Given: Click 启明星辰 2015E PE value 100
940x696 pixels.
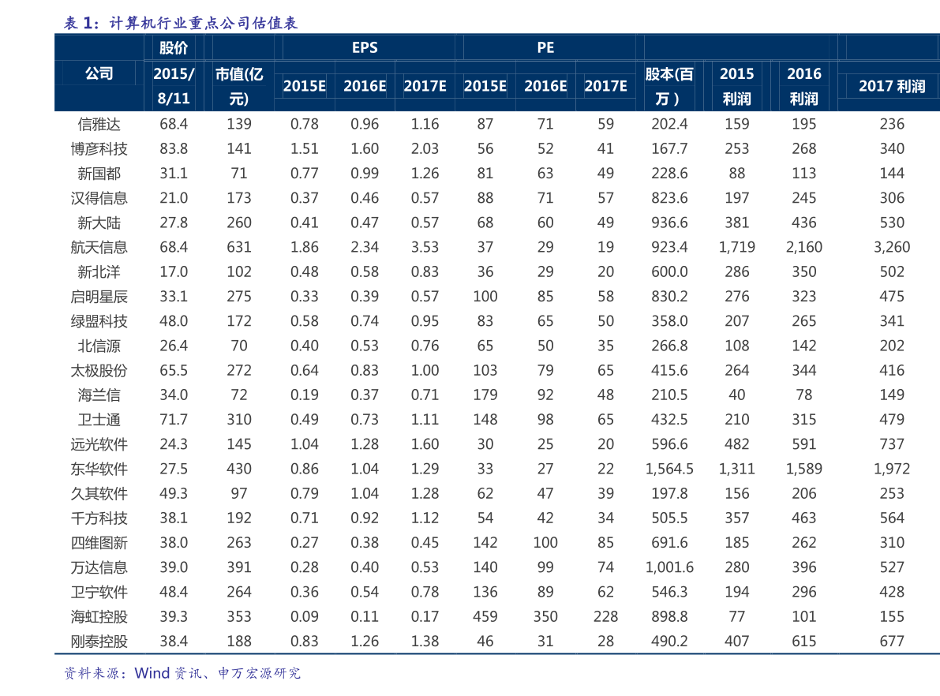Looking at the screenshot, I should pyautogui.click(x=485, y=296).
